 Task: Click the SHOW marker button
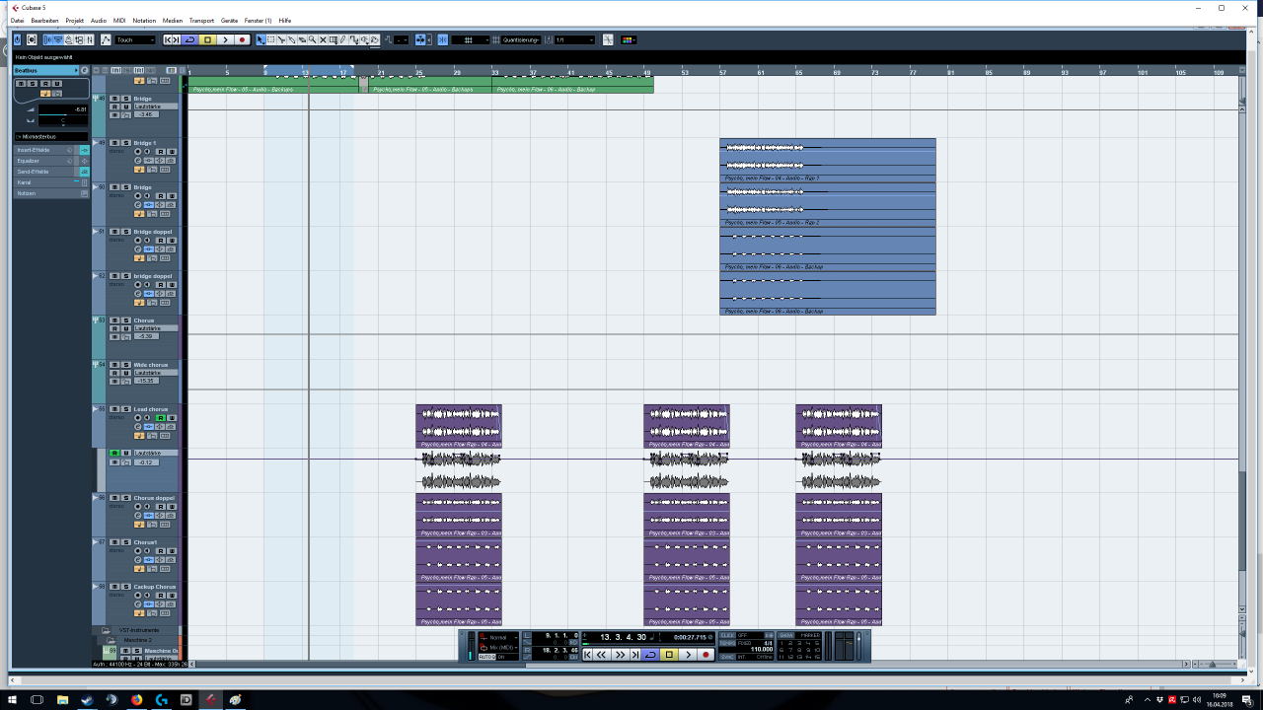tap(785, 635)
